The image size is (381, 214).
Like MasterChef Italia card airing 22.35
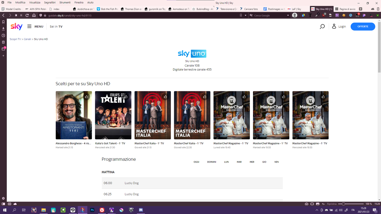205,97
